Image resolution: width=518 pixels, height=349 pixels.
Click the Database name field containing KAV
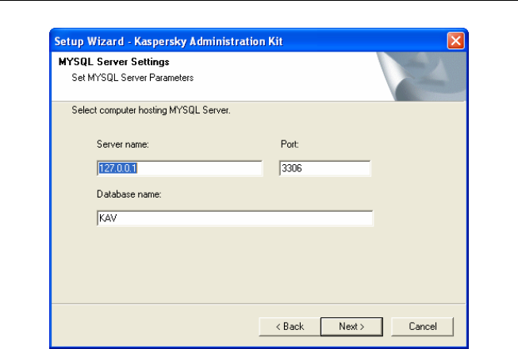coord(235,218)
